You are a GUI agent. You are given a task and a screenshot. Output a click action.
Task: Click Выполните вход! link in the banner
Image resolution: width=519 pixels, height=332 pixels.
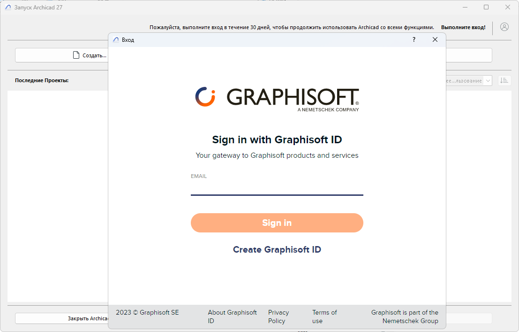click(x=463, y=27)
